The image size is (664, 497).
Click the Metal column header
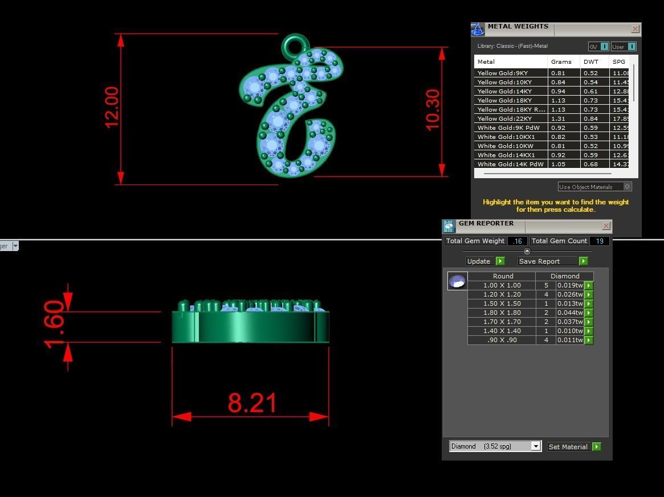click(x=511, y=61)
